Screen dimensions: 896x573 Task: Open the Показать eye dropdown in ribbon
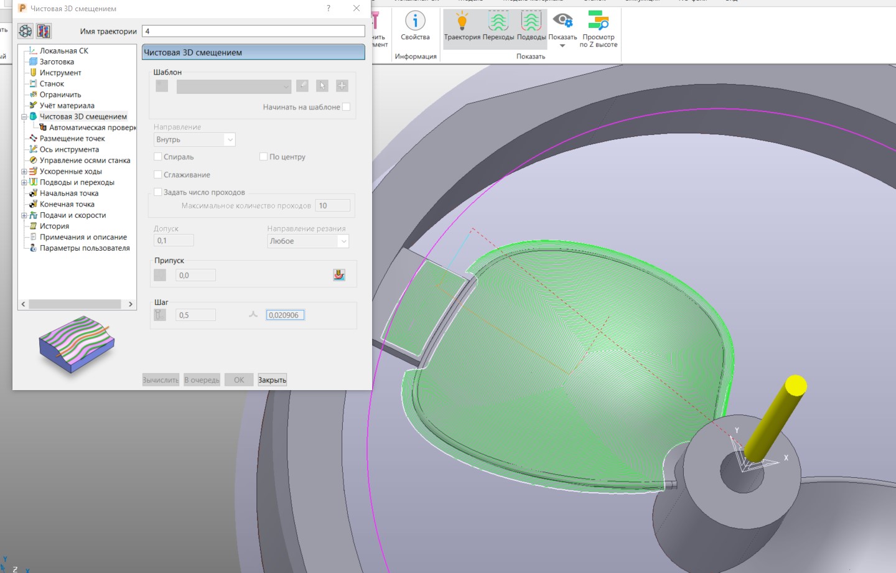(x=562, y=29)
